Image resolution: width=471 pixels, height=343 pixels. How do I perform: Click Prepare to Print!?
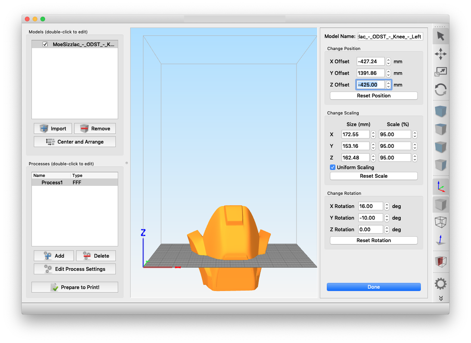click(x=75, y=287)
